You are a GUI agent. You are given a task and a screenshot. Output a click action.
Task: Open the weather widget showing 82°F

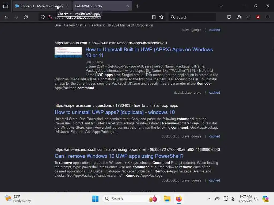pyautogui.click(x=18, y=199)
